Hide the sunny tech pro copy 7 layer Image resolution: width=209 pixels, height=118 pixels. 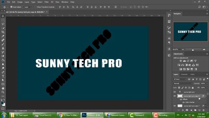pyautogui.click(x=175, y=106)
